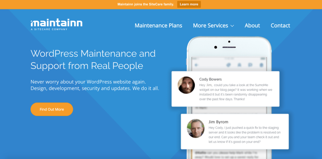Click Cody's message about the SumoMe widget
322x159 pixels.
236,92
